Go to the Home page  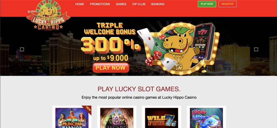coord(80,4)
